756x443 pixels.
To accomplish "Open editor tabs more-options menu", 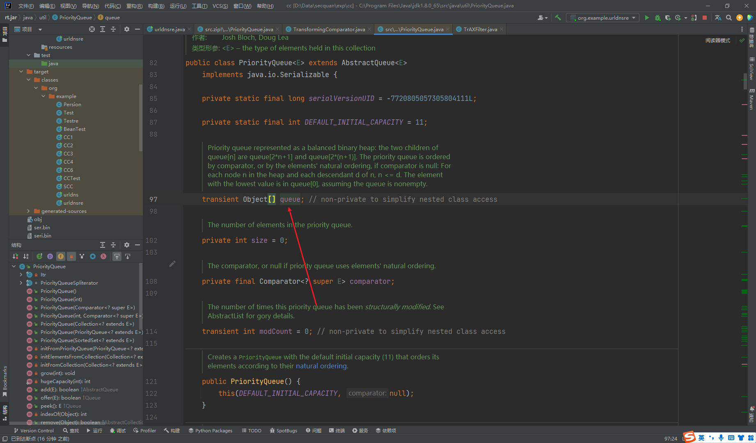I will (x=742, y=29).
